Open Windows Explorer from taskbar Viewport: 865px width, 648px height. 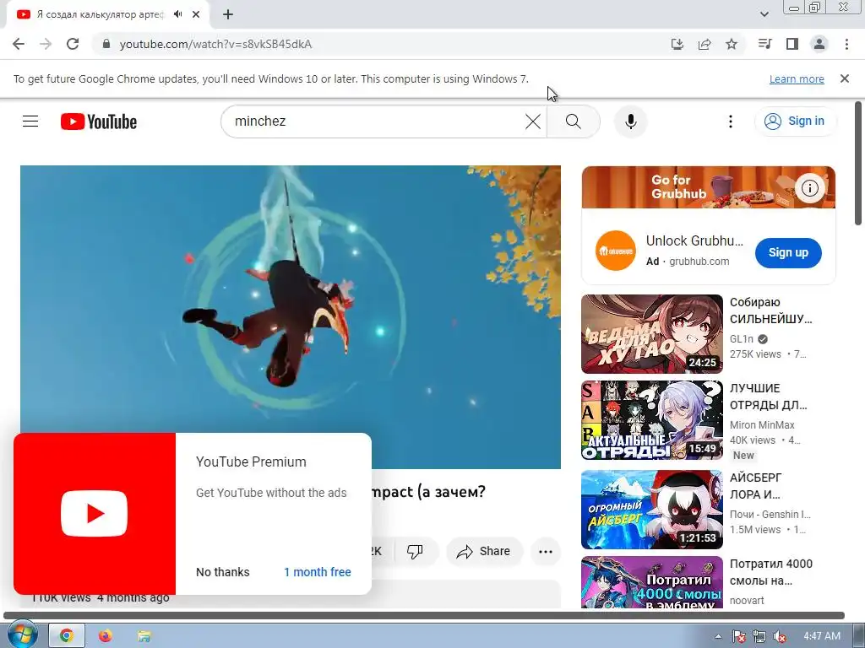144,635
